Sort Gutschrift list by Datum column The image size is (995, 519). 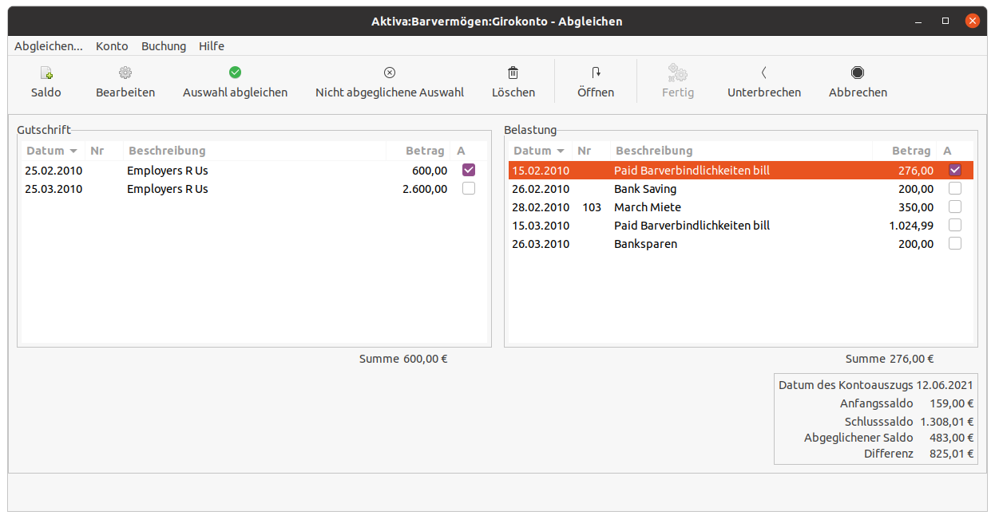click(51, 151)
